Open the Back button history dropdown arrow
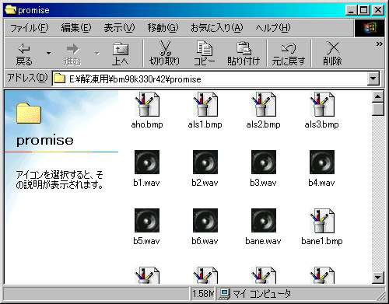Screen dimensions: 389x304 click(48, 54)
